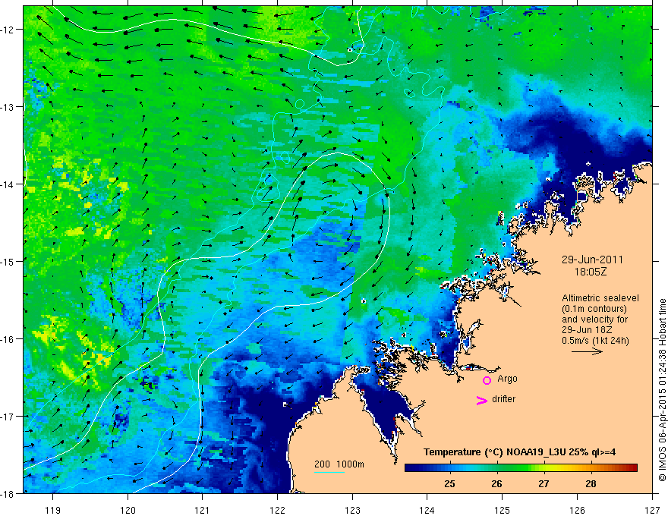Image resolution: width=668 pixels, height=516 pixels.
Task: Click the "(0.1m contours)" text line
Action: pyautogui.click(x=594, y=309)
